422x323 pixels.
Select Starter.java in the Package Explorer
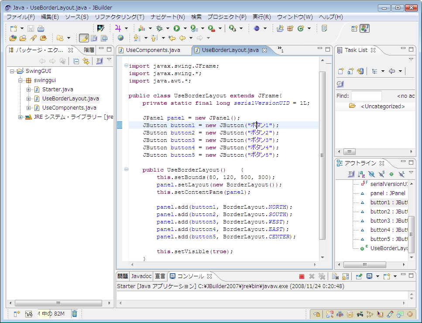58,89
